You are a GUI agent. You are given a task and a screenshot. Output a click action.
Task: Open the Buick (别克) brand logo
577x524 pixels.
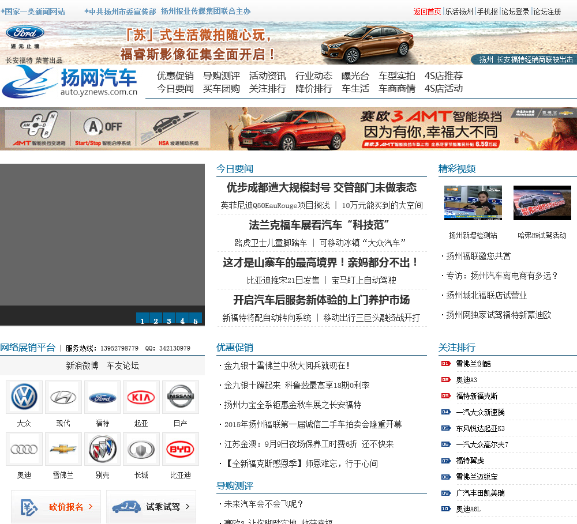click(102, 449)
